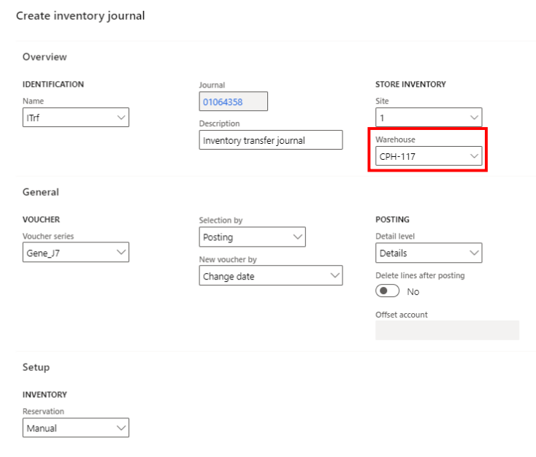Image resolution: width=536 pixels, height=457 pixels.
Task: Open the Detail level dropdown
Action: [429, 253]
